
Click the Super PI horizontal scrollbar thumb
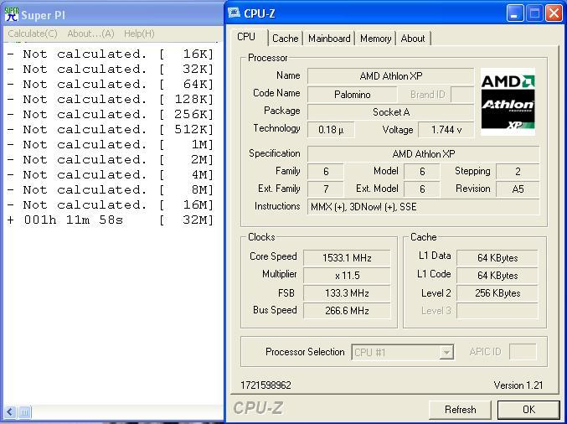click(x=24, y=411)
